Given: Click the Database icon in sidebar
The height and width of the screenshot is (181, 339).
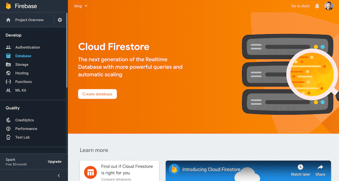Looking at the screenshot, I should tap(8, 56).
